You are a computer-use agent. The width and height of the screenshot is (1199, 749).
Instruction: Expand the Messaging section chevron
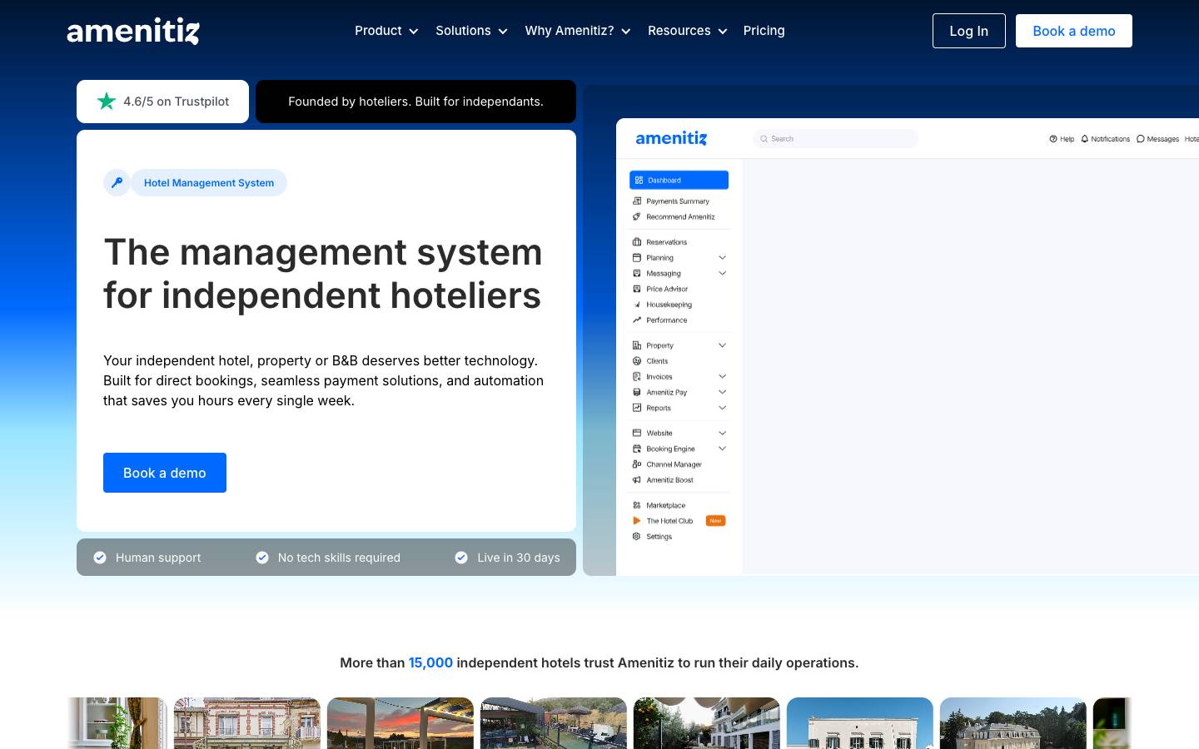pos(723,273)
